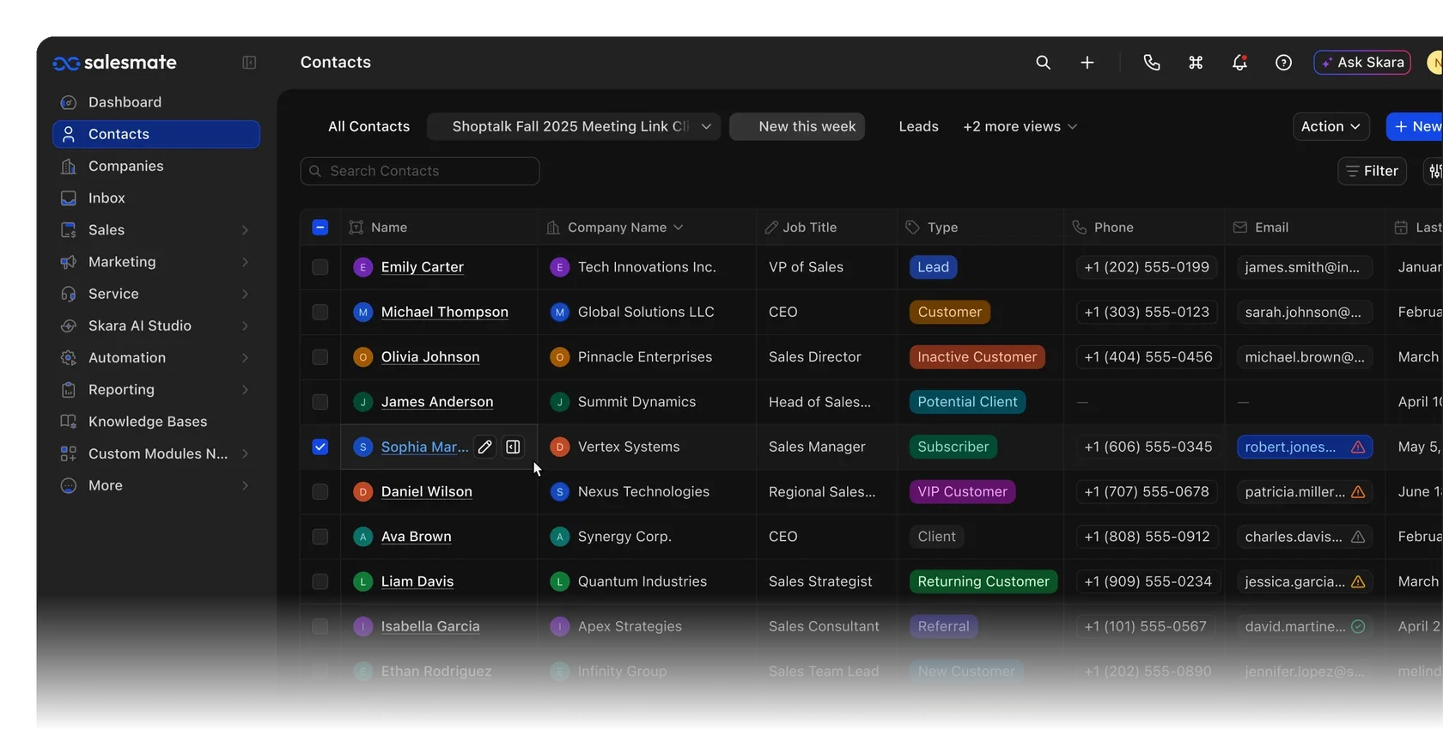Click the warning icon on robert.jones email
The height and width of the screenshot is (730, 1443).
(1358, 447)
